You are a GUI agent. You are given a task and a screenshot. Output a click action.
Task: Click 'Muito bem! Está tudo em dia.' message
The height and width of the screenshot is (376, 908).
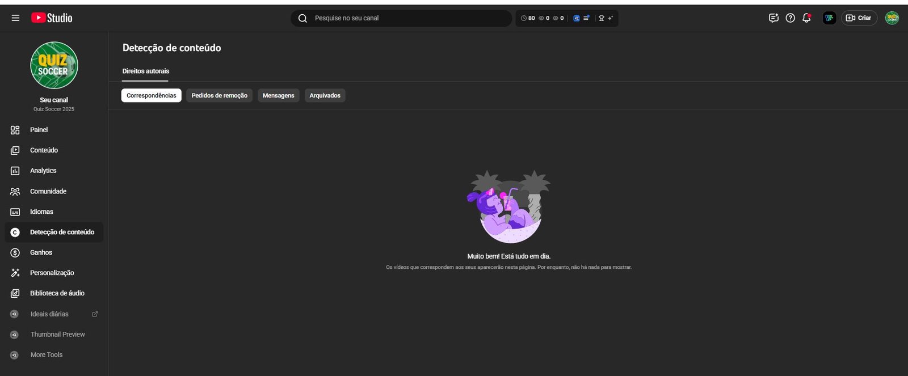tap(509, 256)
